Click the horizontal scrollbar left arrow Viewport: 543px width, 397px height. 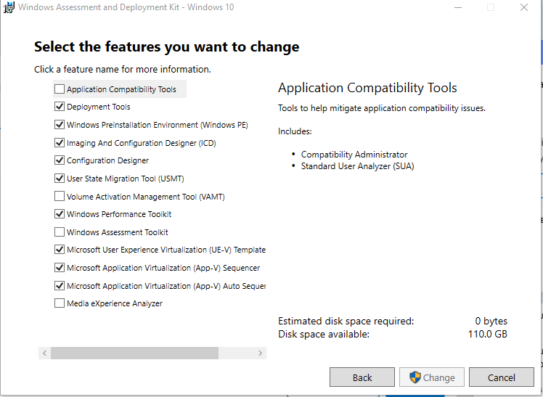point(44,353)
